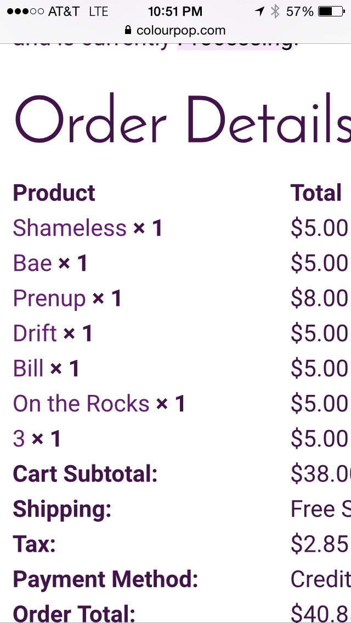This screenshot has height=623, width=351.
Task: Tap the 10:51 PM clock
Action: click(x=175, y=12)
